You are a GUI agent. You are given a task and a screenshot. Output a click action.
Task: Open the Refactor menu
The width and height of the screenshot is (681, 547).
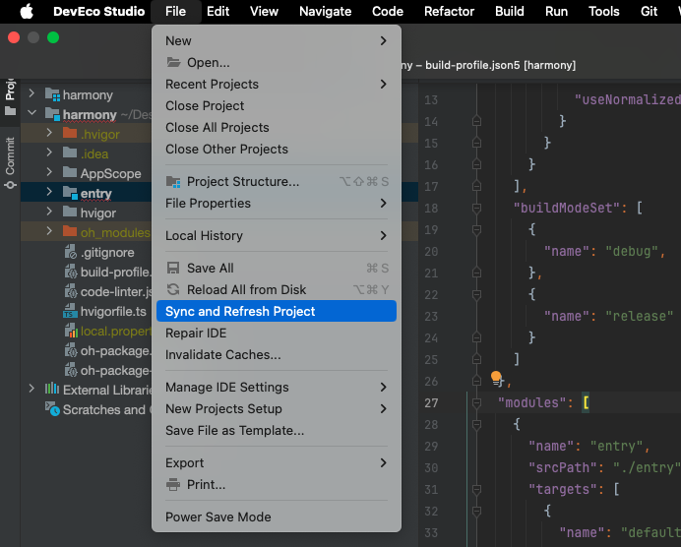click(x=449, y=12)
